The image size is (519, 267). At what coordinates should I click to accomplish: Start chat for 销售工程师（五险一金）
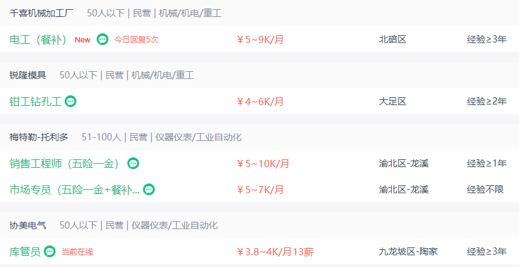[133, 163]
